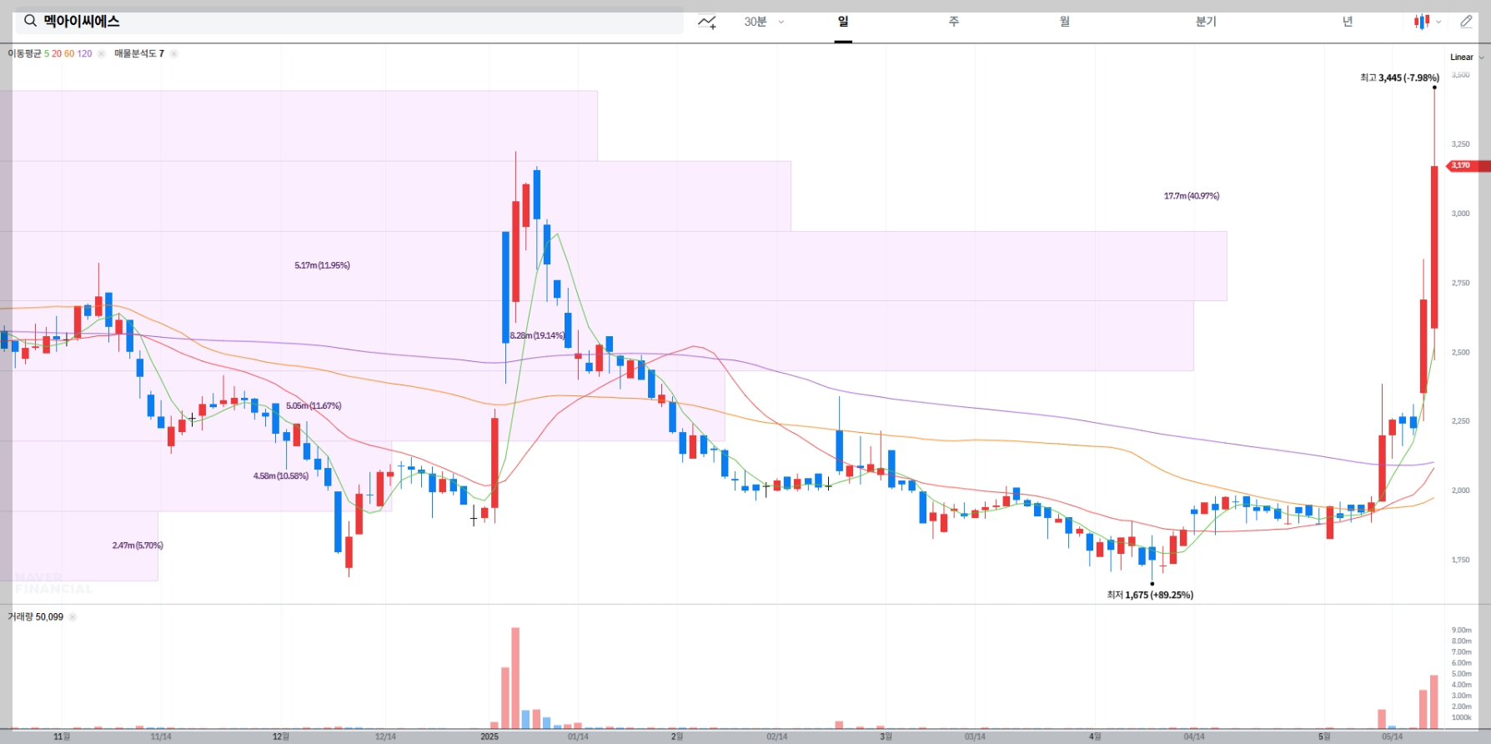Image resolution: width=1491 pixels, height=744 pixels.
Task: Click the 5.05m (11.67%) volume profile label
Action: point(314,405)
